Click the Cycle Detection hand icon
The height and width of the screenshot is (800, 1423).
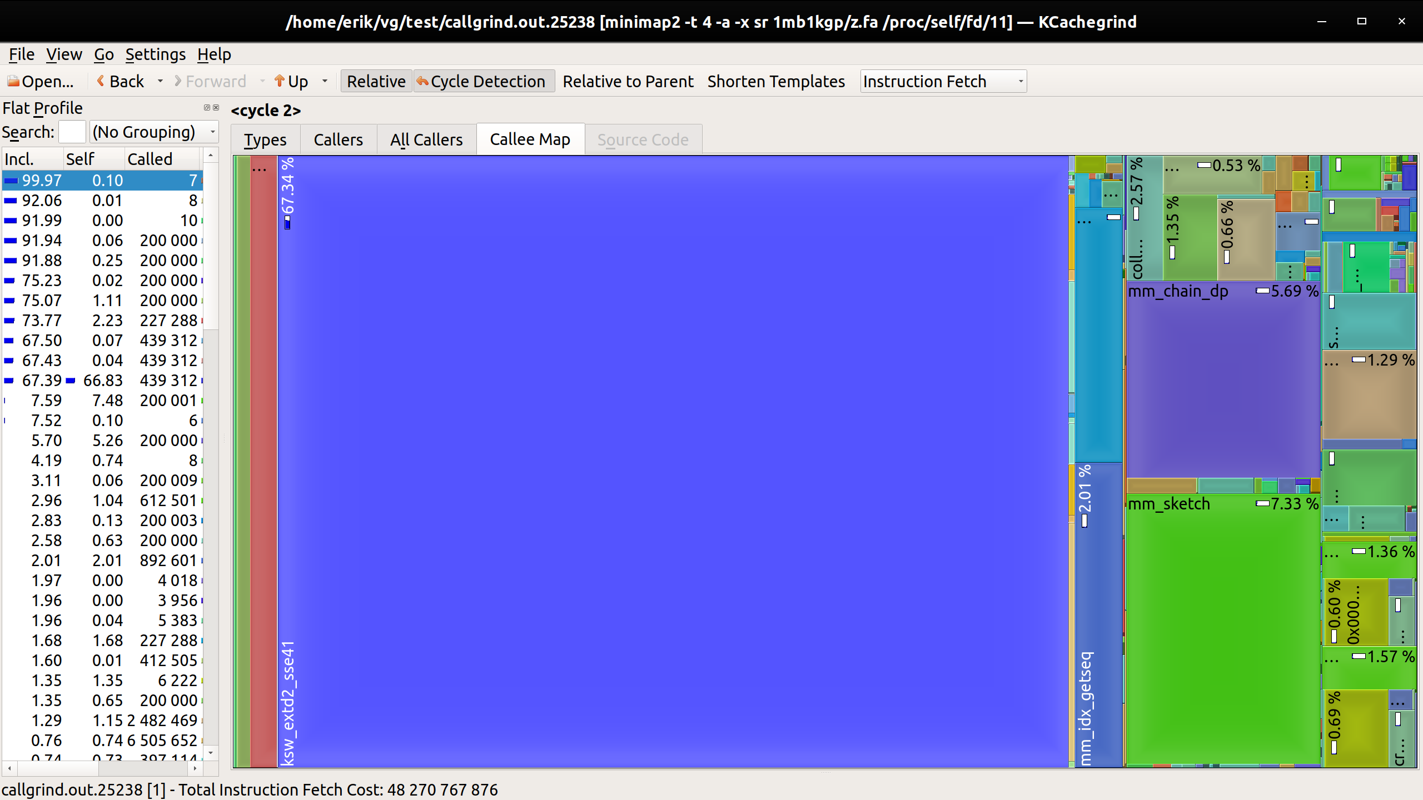[x=421, y=81]
